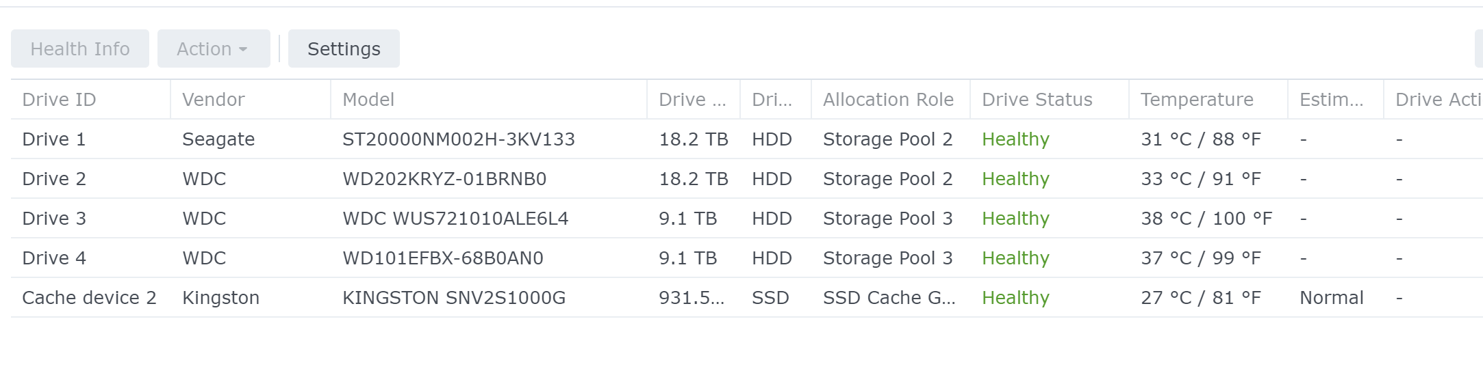Viewport: 1483px width, 373px height.
Task: Select the Drive 2 row
Action: click(x=747, y=179)
